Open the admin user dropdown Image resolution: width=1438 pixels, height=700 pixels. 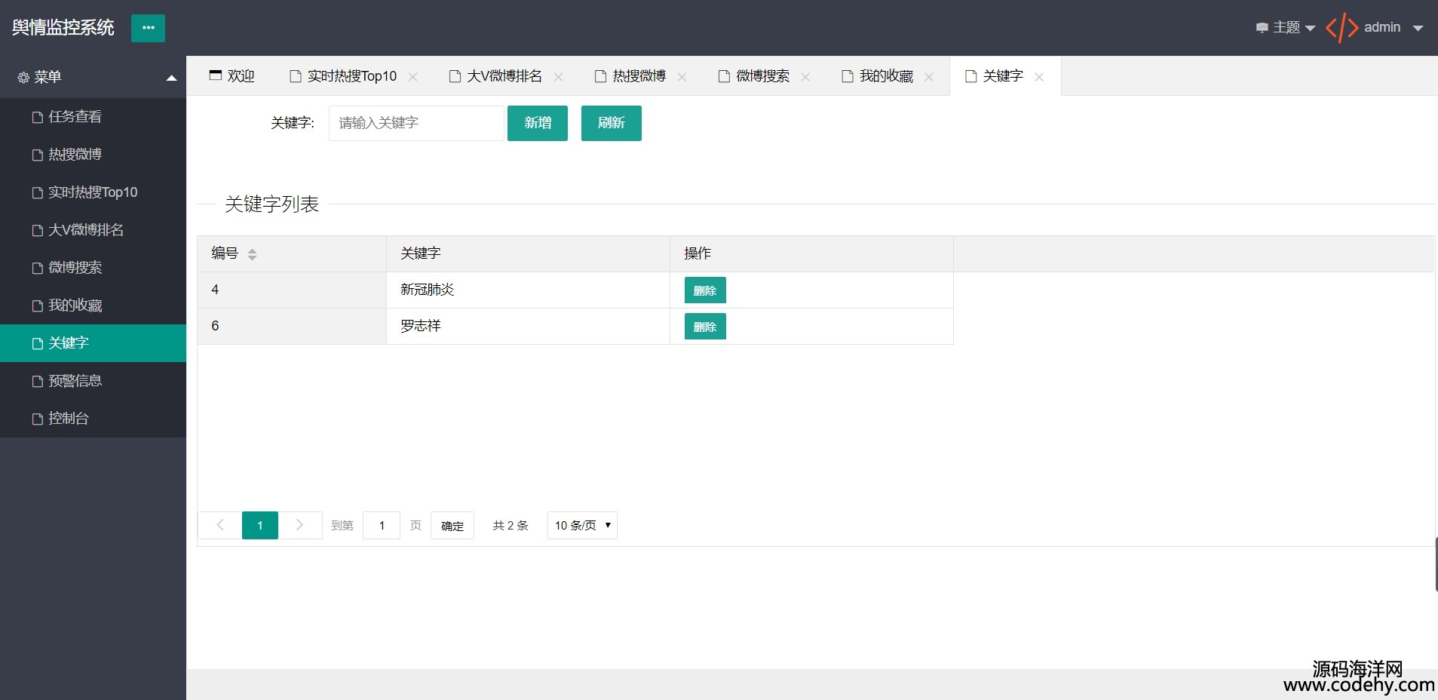[1393, 28]
